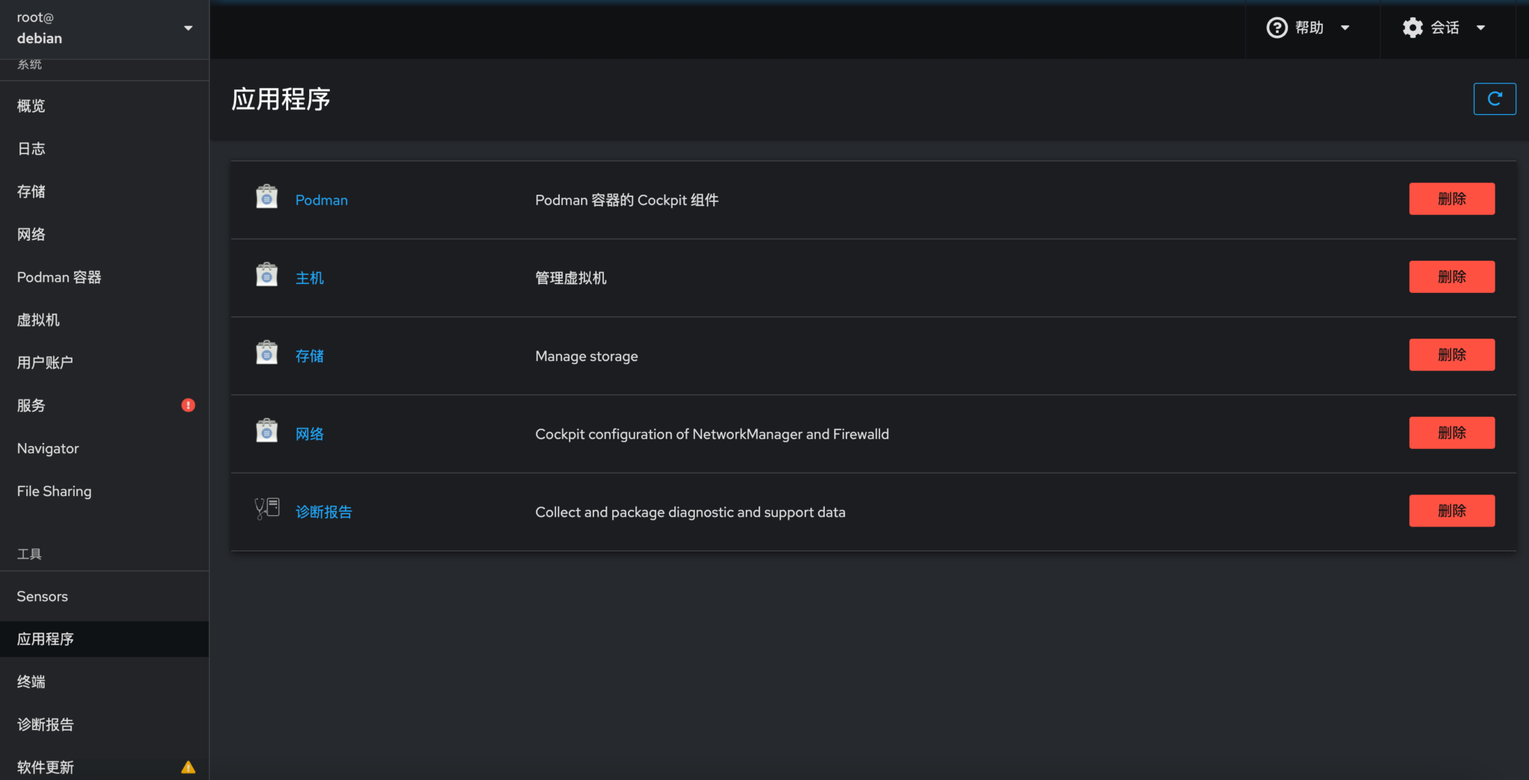The image size is (1529, 780).
Task: Remove Podman with its 删除 button
Action: coord(1451,199)
